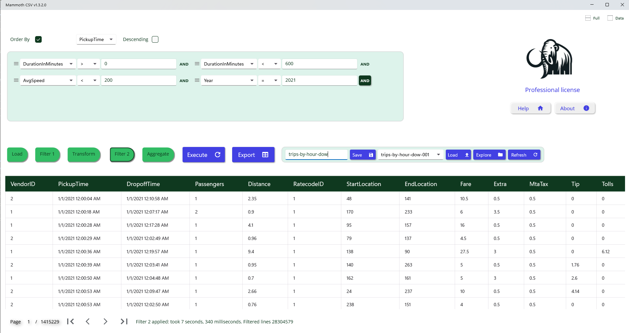Toggle the dark AND operator after 2021
Image resolution: width=629 pixels, height=333 pixels.
pyautogui.click(x=365, y=80)
